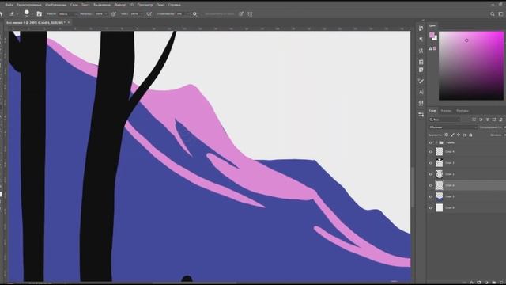
Task: Open the Окно menu
Action: pyautogui.click(x=160, y=5)
